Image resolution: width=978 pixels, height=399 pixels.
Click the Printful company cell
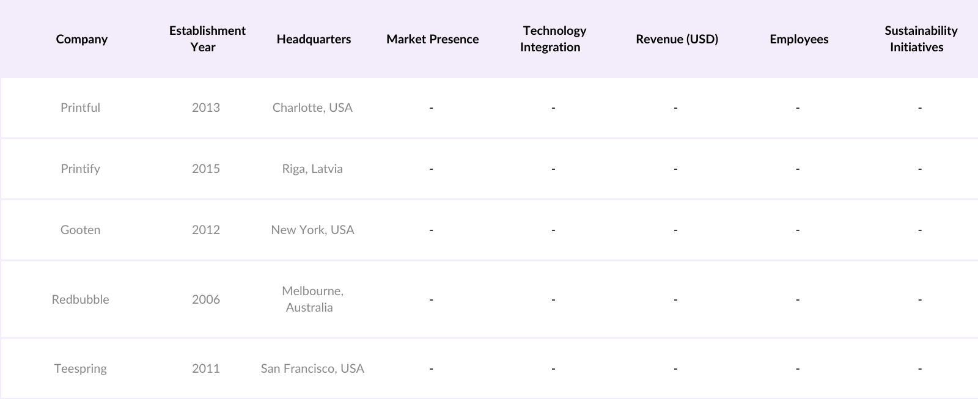coord(80,108)
